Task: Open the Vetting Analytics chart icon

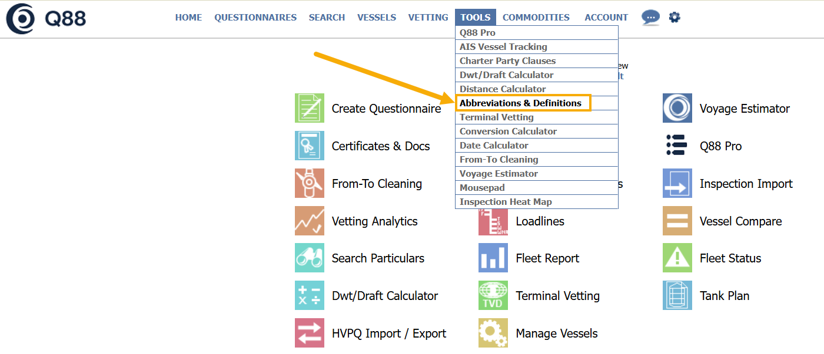Action: pyautogui.click(x=310, y=221)
